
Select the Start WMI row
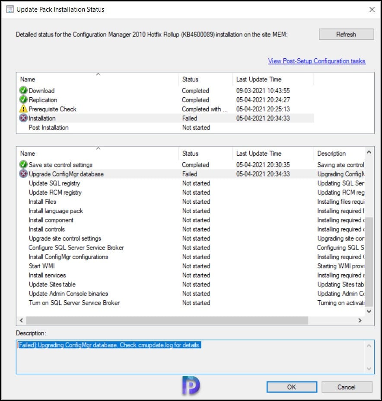coord(191,266)
